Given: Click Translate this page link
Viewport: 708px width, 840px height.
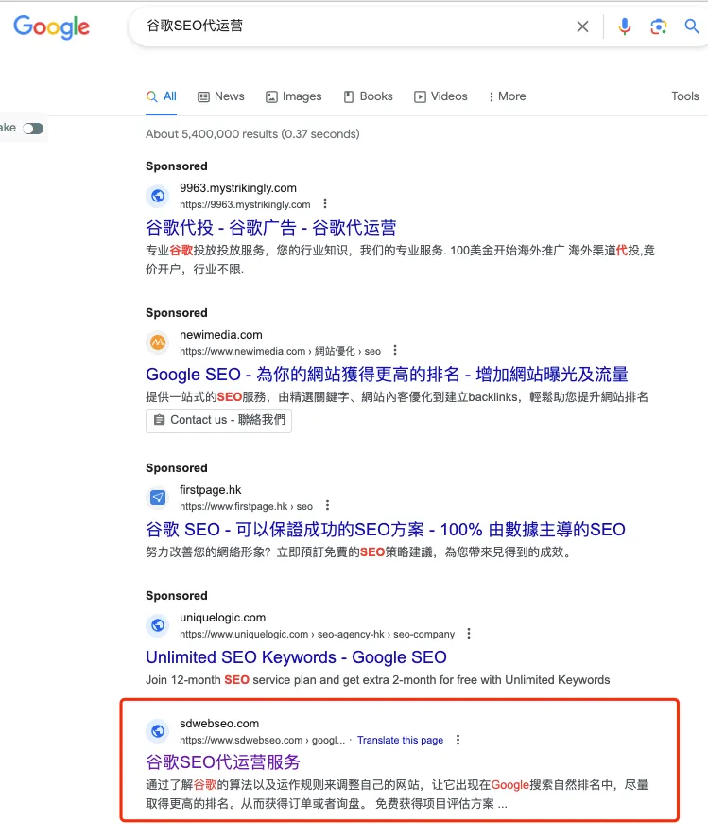Looking at the screenshot, I should click(x=400, y=740).
